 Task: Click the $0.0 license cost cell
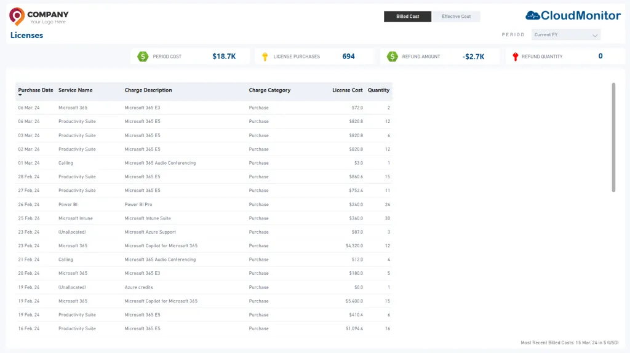[359, 287]
